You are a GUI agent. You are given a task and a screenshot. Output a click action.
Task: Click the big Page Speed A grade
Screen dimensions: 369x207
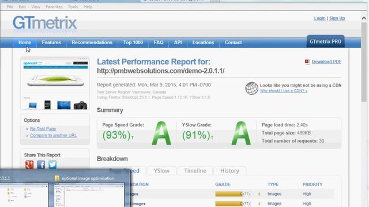tap(161, 133)
